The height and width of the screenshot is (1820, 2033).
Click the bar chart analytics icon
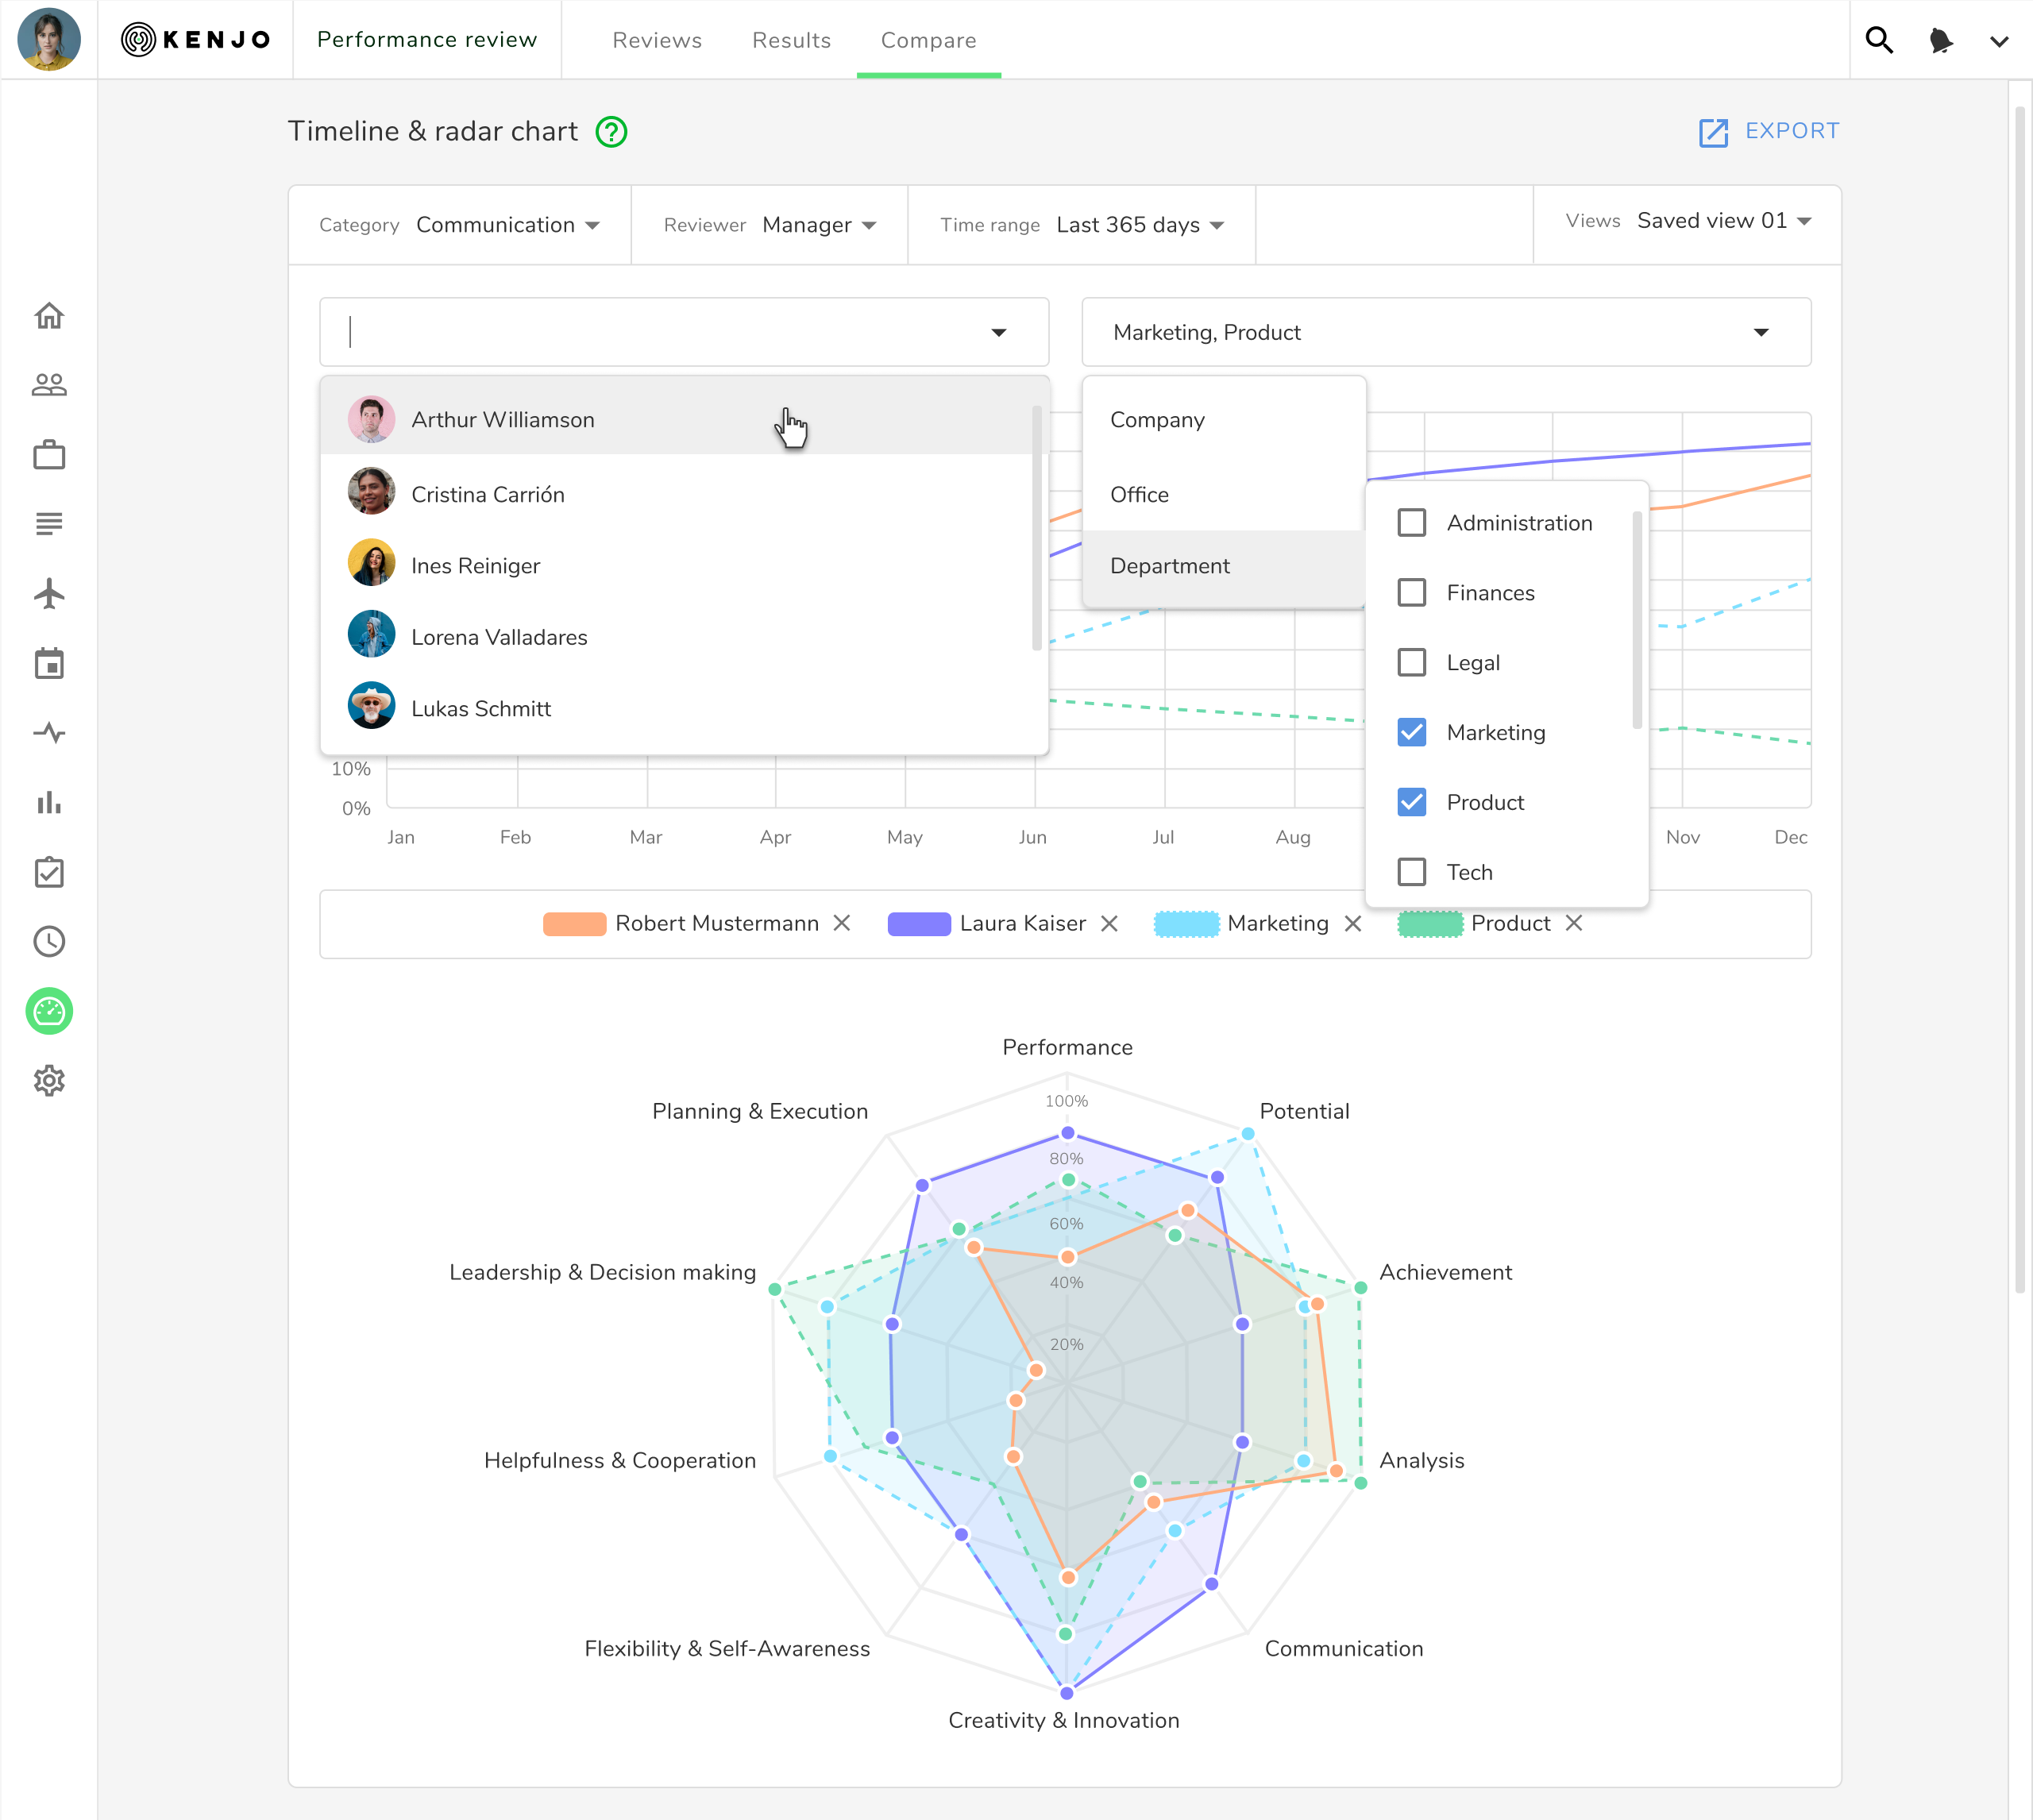click(x=49, y=803)
